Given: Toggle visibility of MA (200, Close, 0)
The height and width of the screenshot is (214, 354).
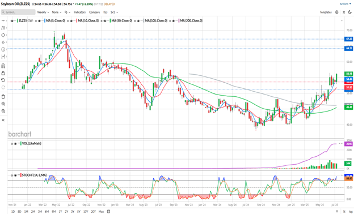Looking at the screenshot, I should pos(174,21).
